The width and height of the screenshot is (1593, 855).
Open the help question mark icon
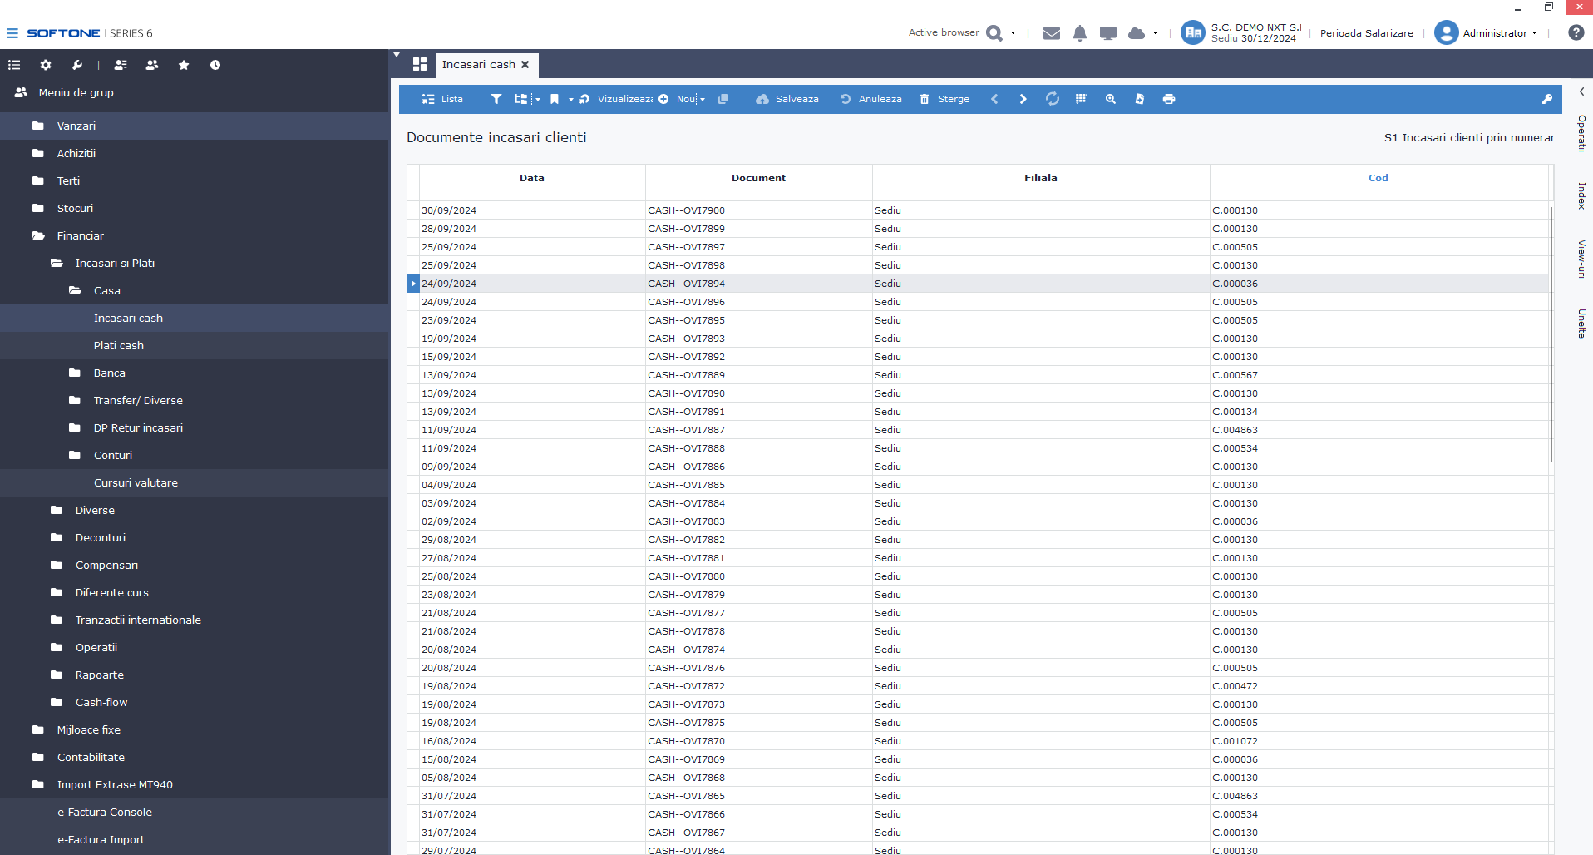(1576, 33)
